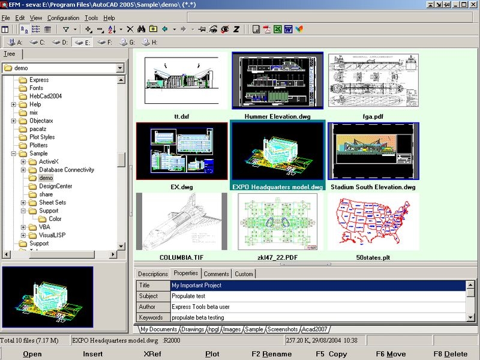Screen dimensions: 480x360
Task: Collapse the Sample folder node
Action: pos(13,154)
